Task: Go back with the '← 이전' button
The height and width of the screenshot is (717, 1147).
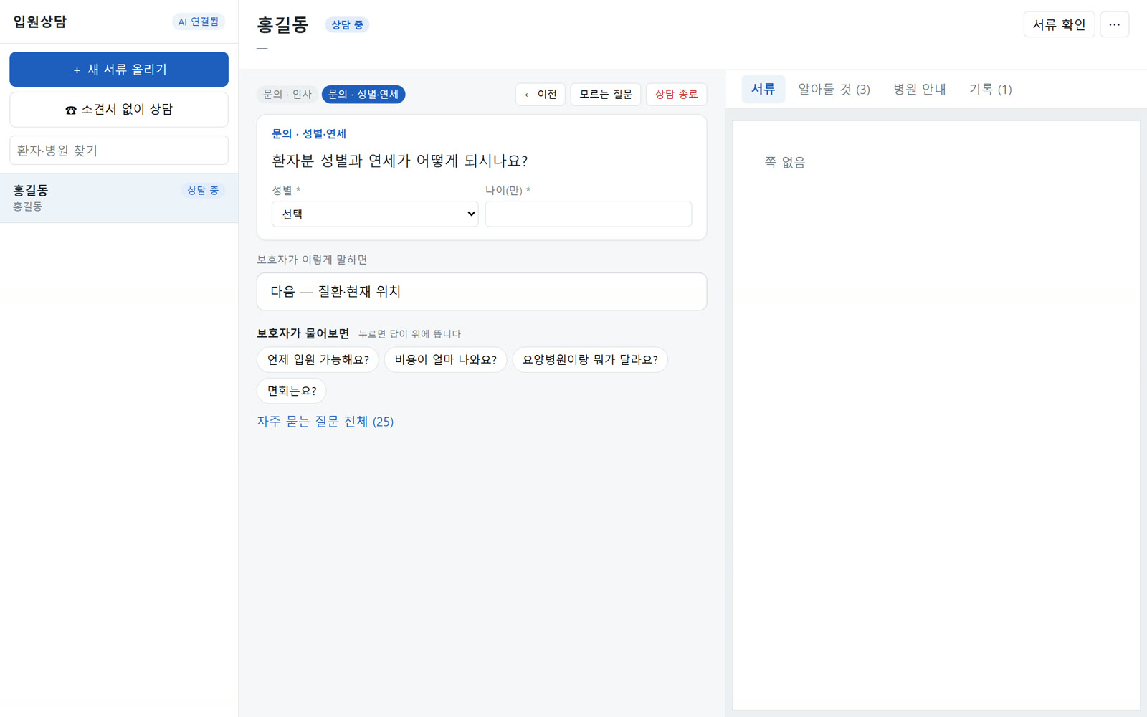Action: pyautogui.click(x=541, y=94)
